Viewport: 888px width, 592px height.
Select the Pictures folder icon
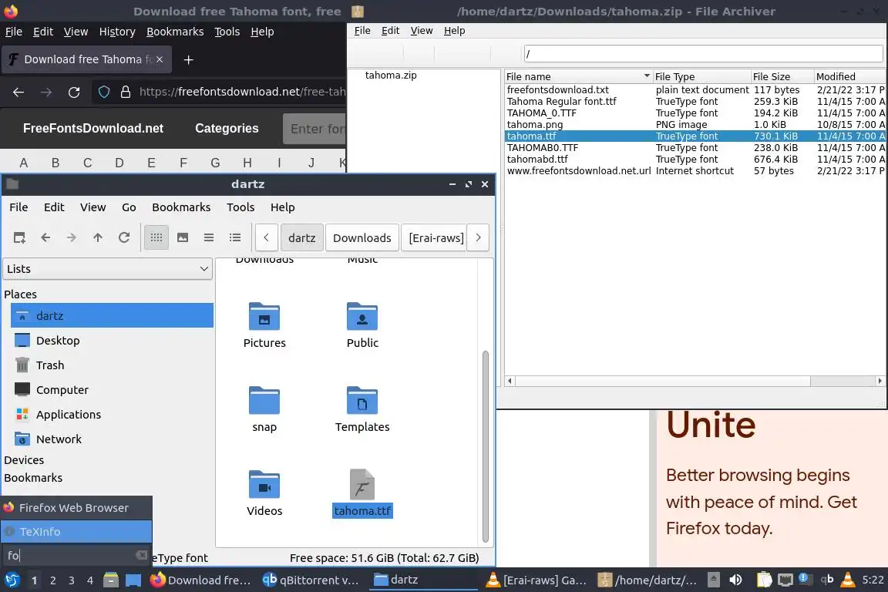pyautogui.click(x=264, y=318)
